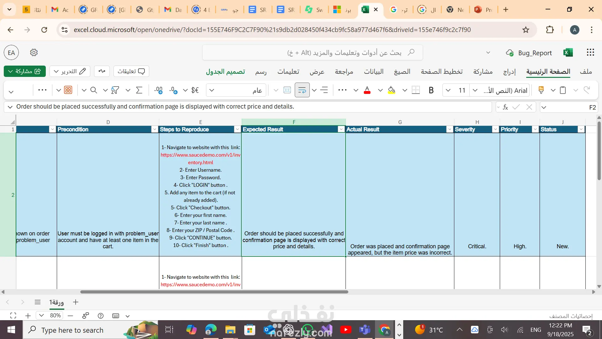Viewport: 602px width, 339px height.
Task: Click the Type here to search box
Action: point(72,330)
